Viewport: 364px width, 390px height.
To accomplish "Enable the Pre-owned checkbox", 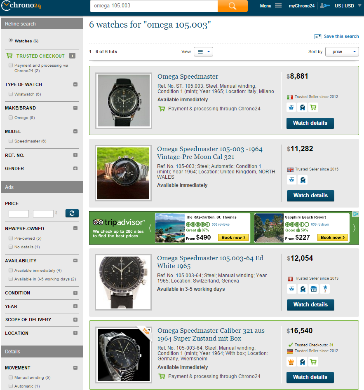I will [11, 238].
